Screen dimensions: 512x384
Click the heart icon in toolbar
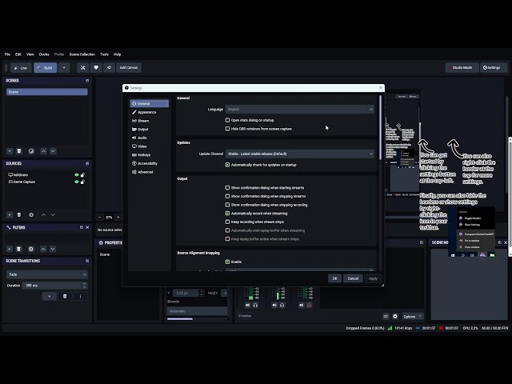96,67
